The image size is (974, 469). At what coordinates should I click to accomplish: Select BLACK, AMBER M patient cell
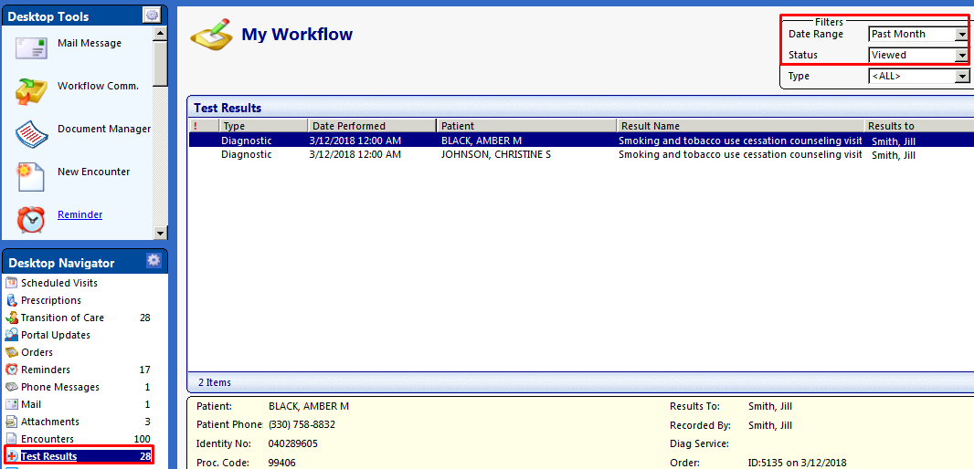482,141
